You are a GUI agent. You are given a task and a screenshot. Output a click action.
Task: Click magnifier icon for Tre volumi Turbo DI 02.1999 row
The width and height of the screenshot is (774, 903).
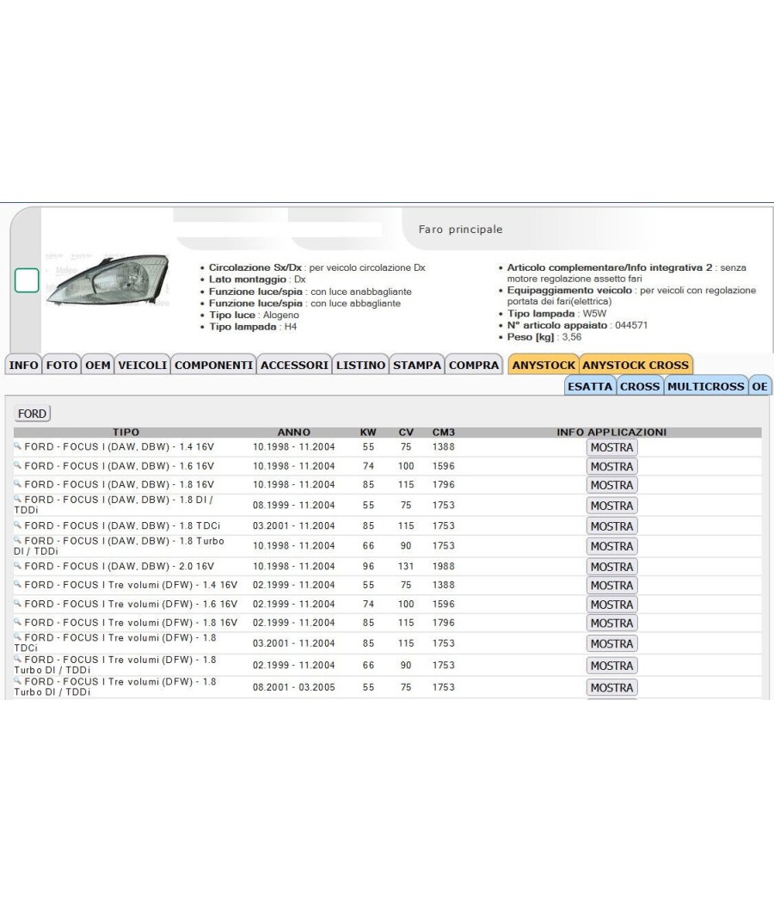click(x=18, y=658)
